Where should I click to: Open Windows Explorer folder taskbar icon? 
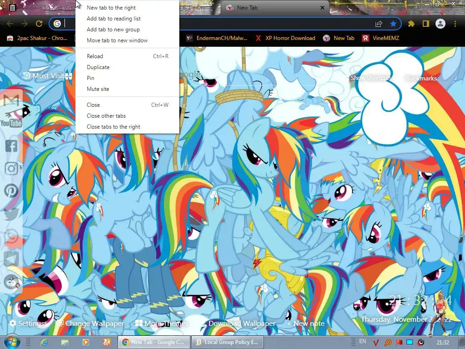[x=64, y=342]
